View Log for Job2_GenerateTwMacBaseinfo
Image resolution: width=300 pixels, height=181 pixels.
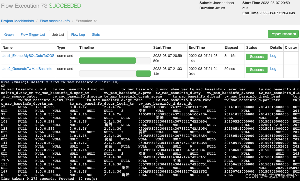273,69
